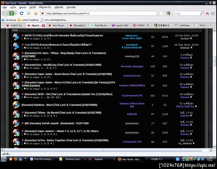Go to the Home page icon
This screenshot has width=217, height=169.
tap(36, 13)
